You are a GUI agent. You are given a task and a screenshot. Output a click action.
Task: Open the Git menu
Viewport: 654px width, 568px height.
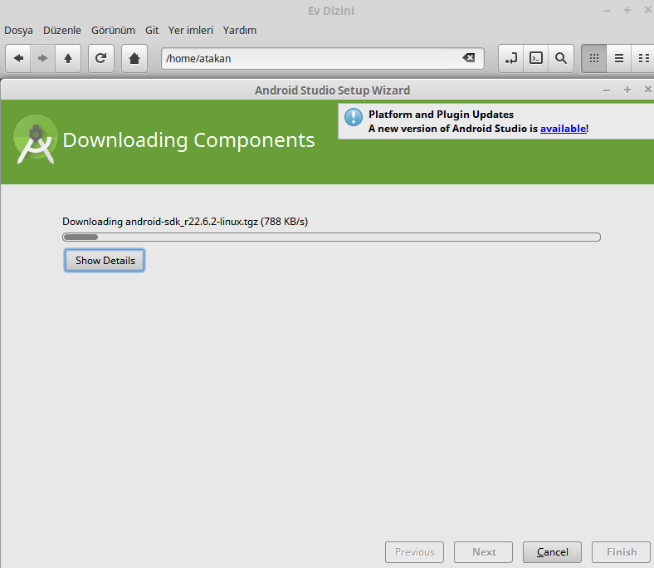coord(152,31)
